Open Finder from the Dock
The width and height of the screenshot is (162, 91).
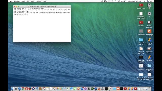(x=12, y=89)
